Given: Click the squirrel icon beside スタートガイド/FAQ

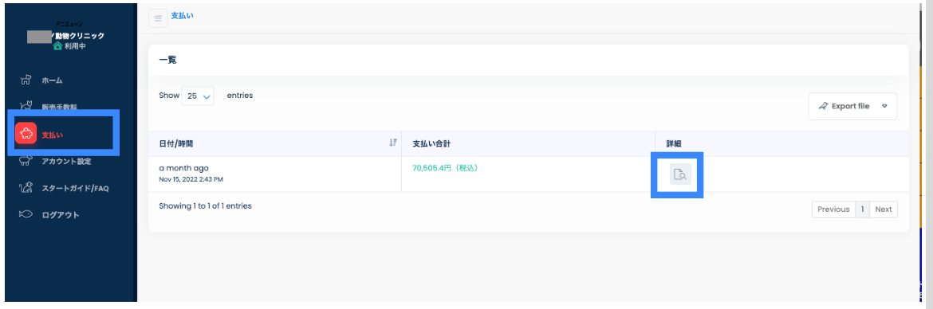Looking at the screenshot, I should click(25, 189).
